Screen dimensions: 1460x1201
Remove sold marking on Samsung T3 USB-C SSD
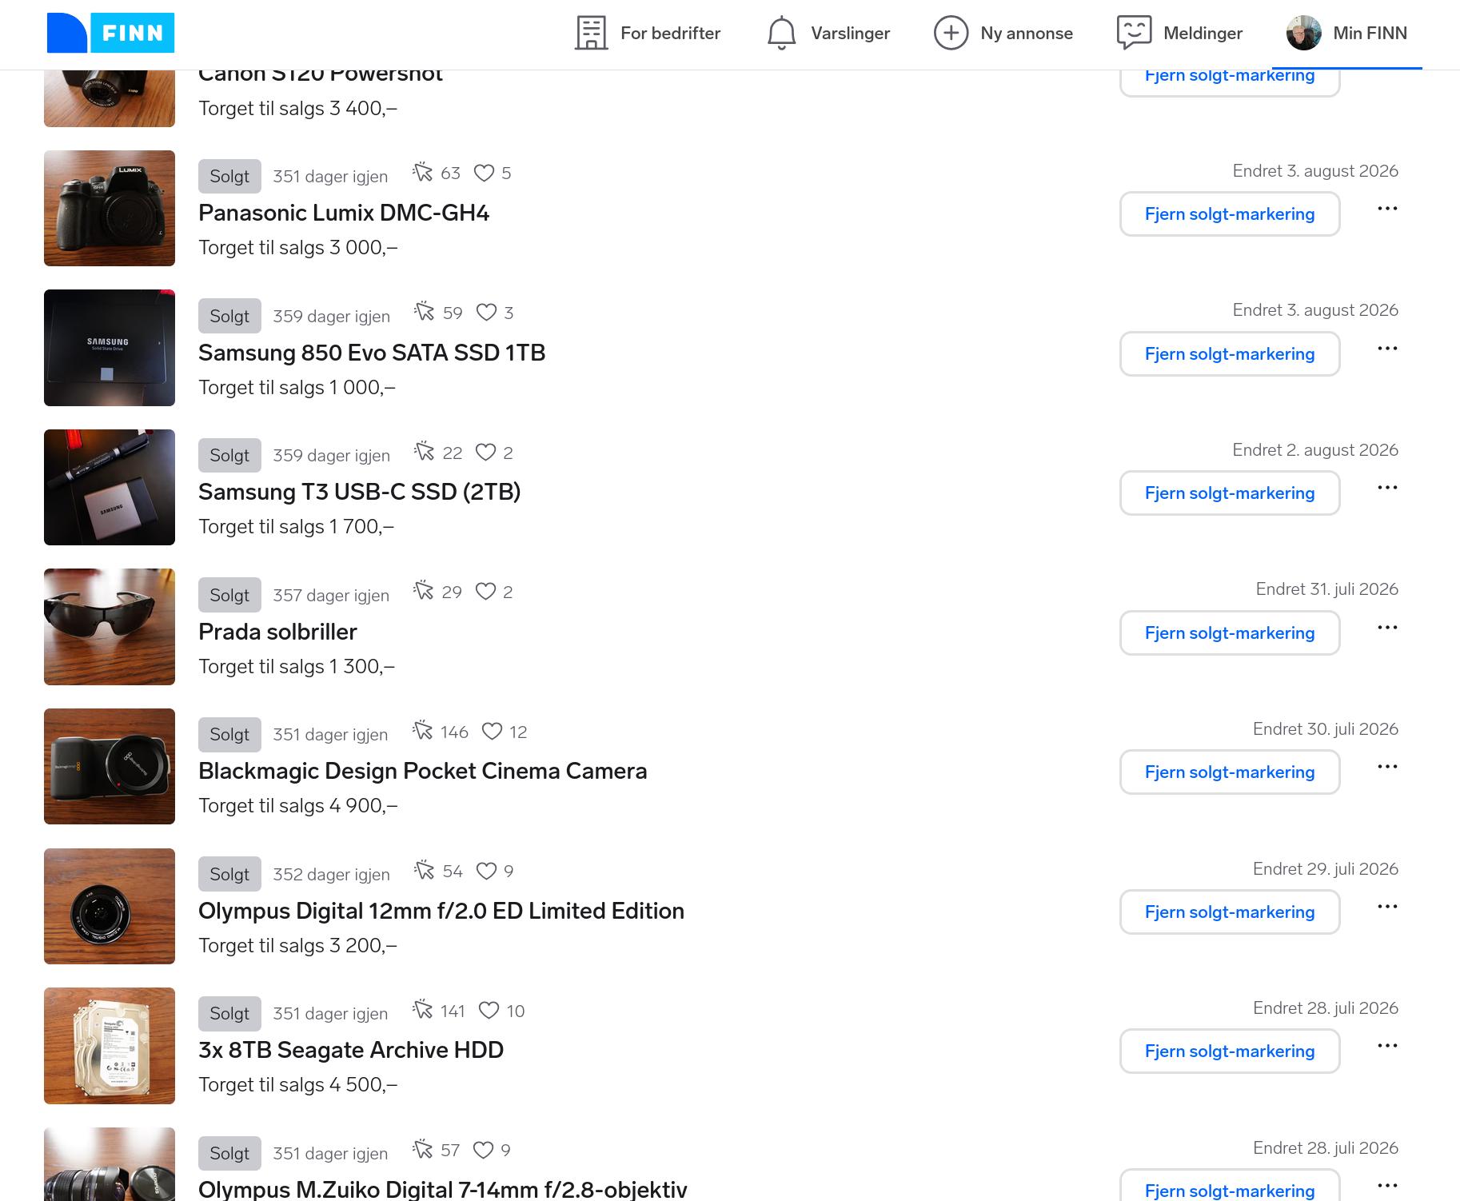tap(1230, 493)
